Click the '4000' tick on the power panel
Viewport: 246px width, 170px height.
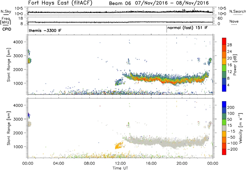[18, 42]
